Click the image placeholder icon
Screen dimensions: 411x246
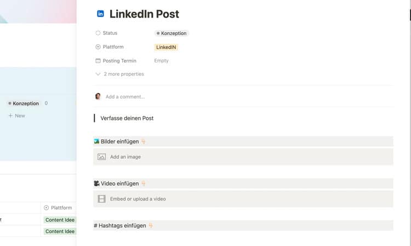pos(101,157)
